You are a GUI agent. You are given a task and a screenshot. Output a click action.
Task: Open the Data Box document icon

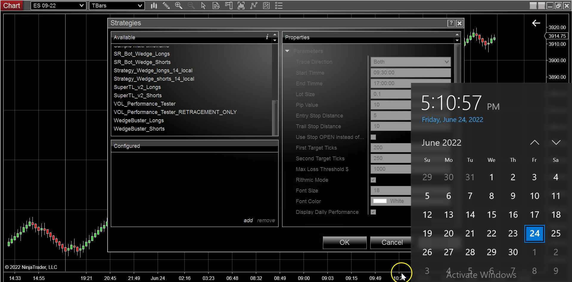[216, 6]
